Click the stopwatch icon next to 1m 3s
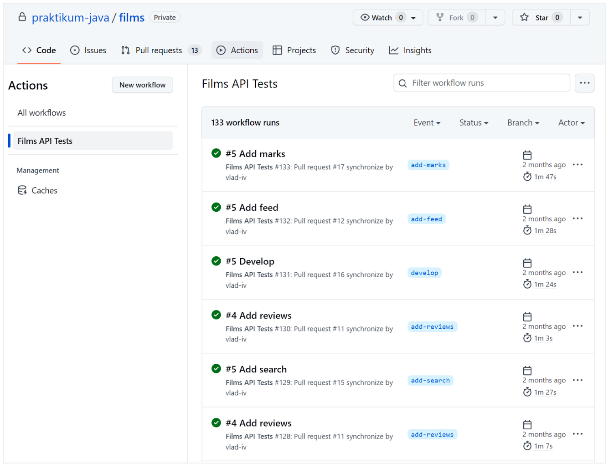This screenshot has height=468, width=609. point(527,338)
